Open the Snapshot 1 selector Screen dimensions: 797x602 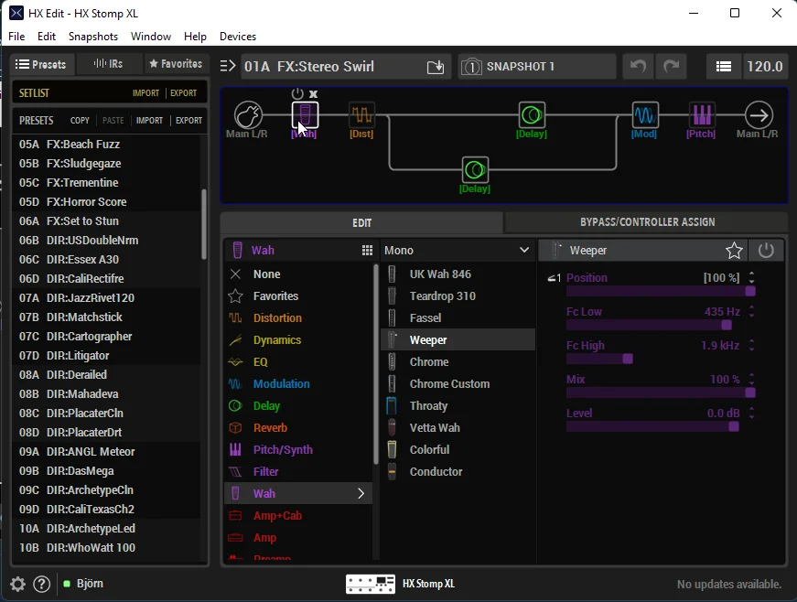(537, 67)
